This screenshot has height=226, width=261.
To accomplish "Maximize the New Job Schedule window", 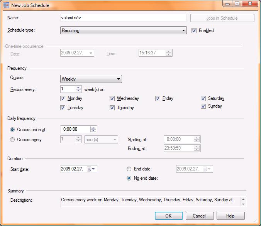I will click(237, 3).
